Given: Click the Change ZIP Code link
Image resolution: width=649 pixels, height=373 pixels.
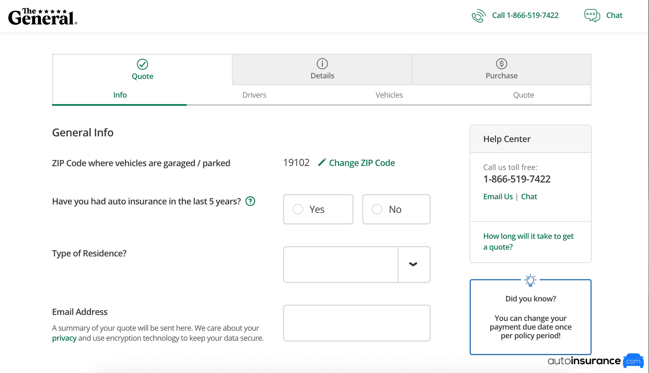Looking at the screenshot, I should point(362,163).
